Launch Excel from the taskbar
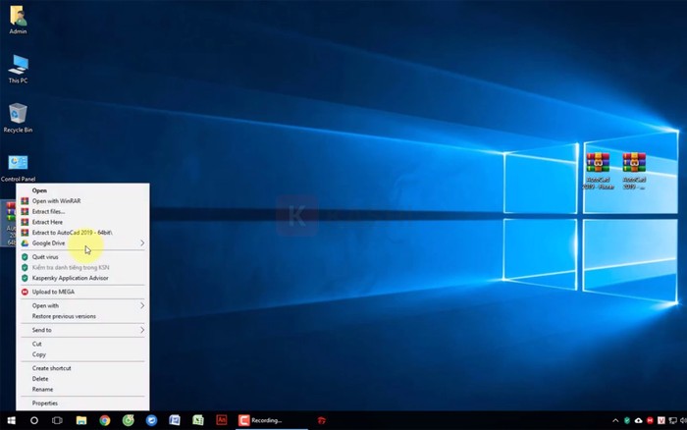The width and height of the screenshot is (687, 430). [x=198, y=420]
